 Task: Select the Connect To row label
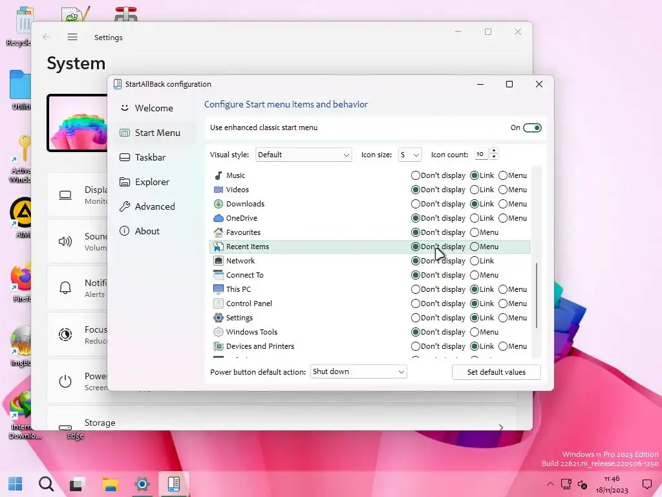245,275
